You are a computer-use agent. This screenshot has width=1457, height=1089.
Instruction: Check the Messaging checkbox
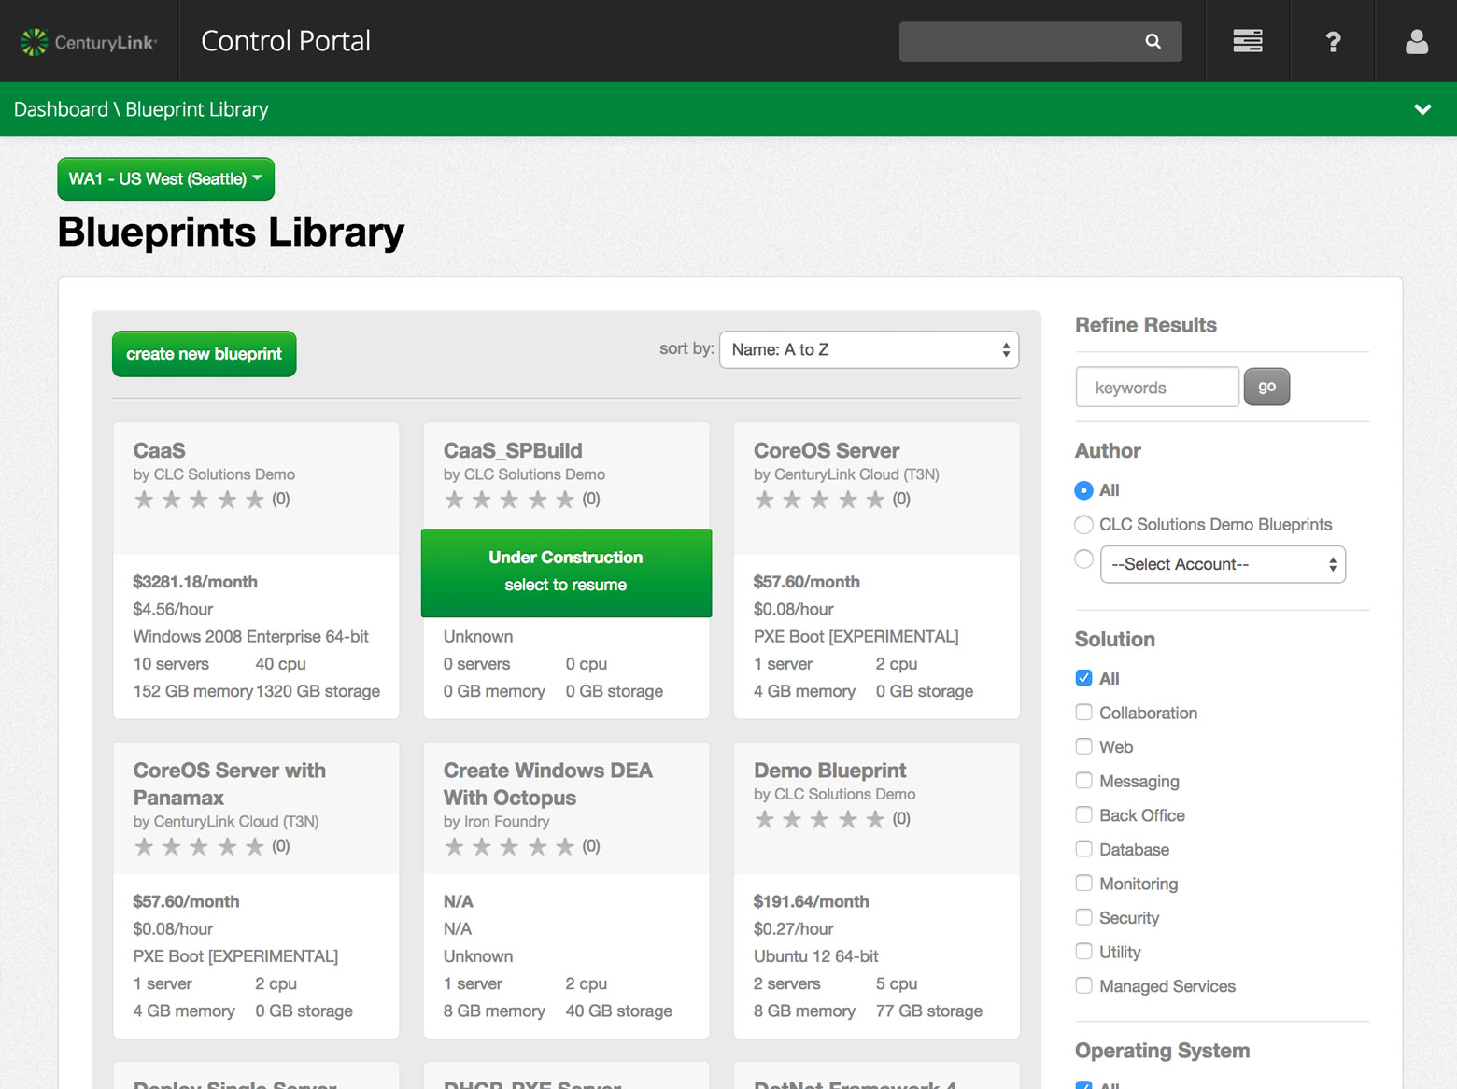pos(1083,781)
